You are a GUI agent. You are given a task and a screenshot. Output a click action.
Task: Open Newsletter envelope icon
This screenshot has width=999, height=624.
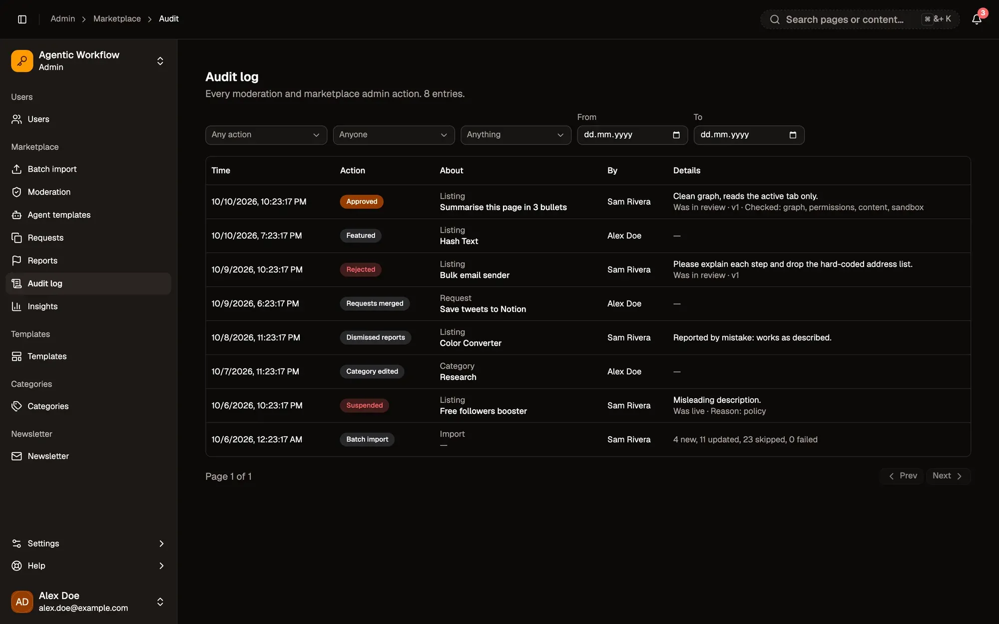16,456
